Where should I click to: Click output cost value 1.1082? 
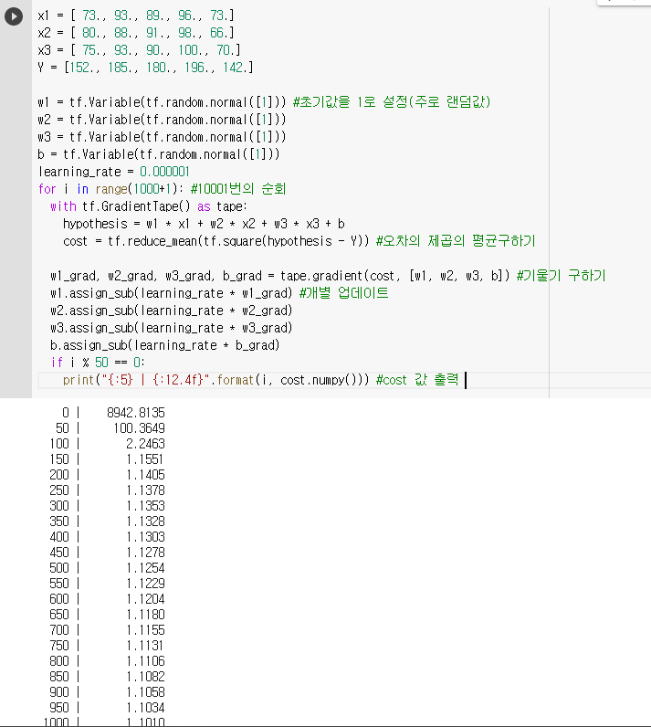click(x=145, y=677)
